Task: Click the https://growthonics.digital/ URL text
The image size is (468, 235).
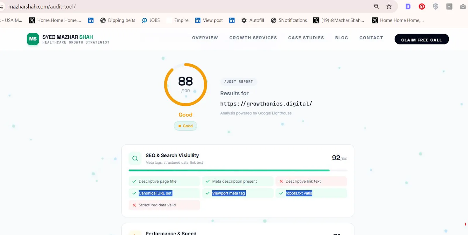Action: [x=266, y=104]
